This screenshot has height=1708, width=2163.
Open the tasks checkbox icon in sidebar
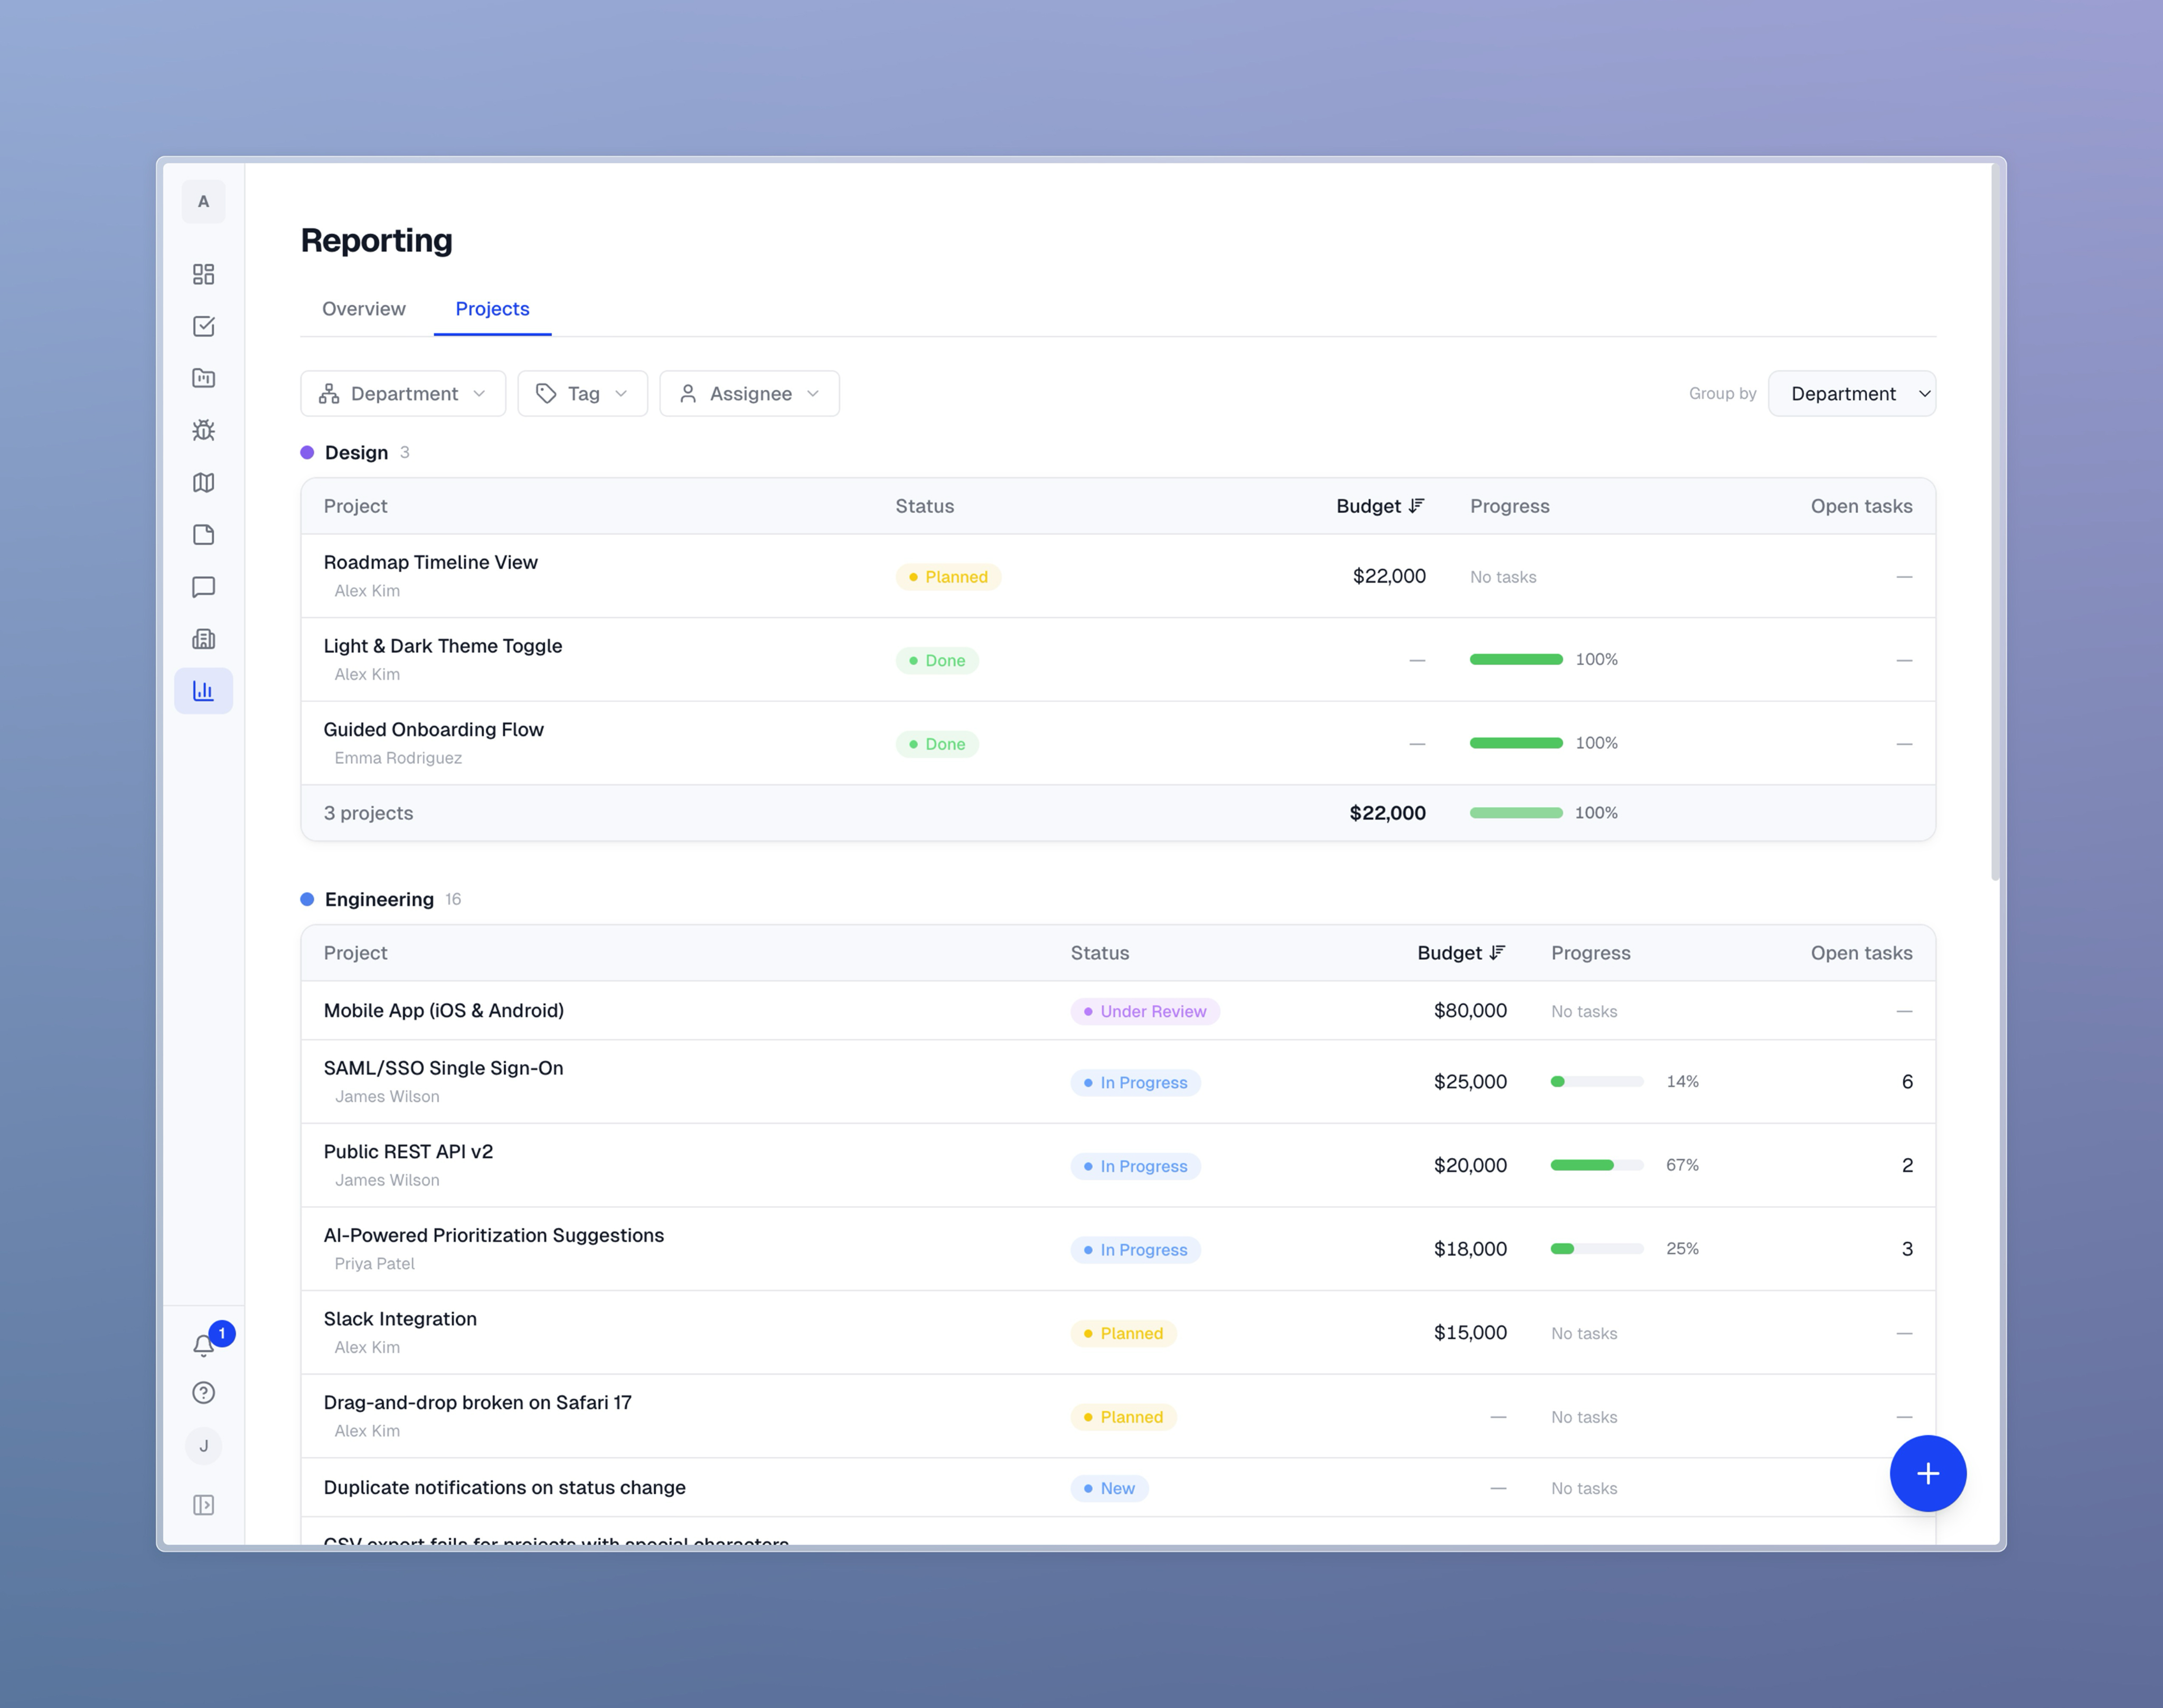pyautogui.click(x=203, y=326)
